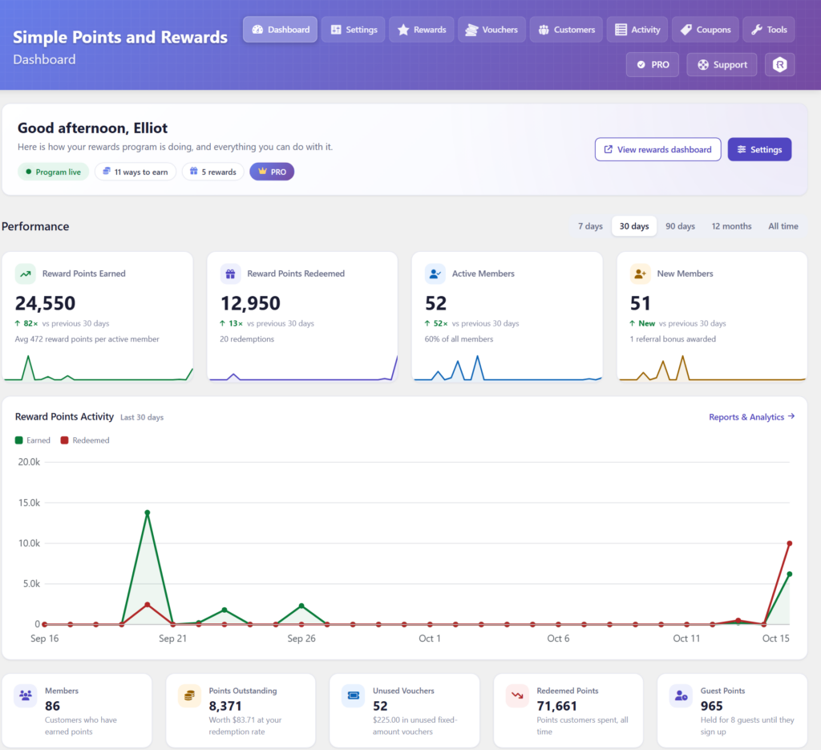Click the Unused Vouchers ticket icon
The image size is (821, 750).
pyautogui.click(x=354, y=696)
